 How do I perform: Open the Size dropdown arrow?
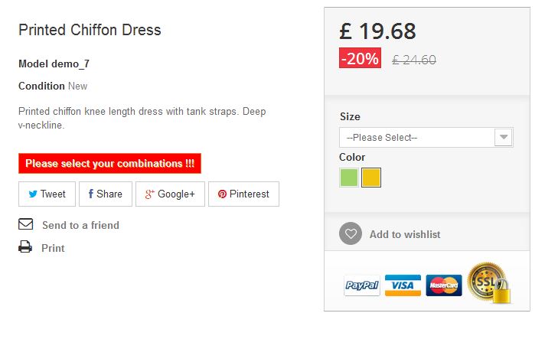click(503, 138)
